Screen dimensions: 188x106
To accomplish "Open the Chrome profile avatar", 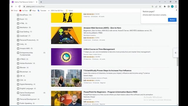I will [x=172, y=6].
